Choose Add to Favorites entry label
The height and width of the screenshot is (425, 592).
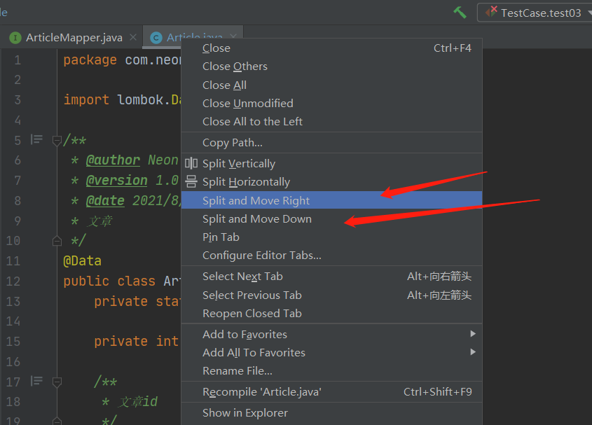(x=245, y=335)
